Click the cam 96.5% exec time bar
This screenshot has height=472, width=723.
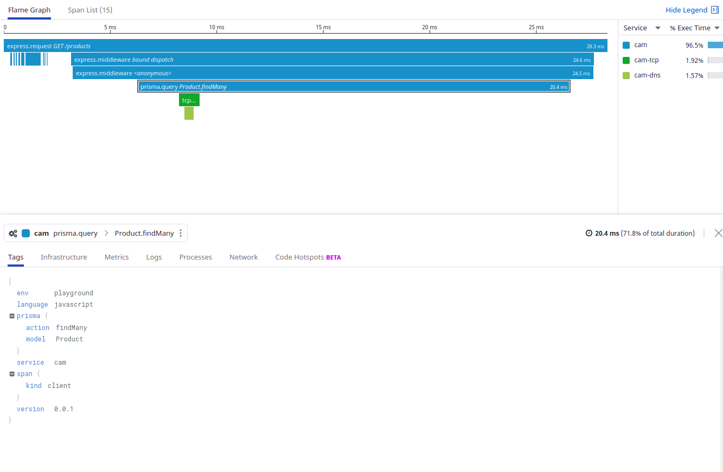pyautogui.click(x=715, y=45)
